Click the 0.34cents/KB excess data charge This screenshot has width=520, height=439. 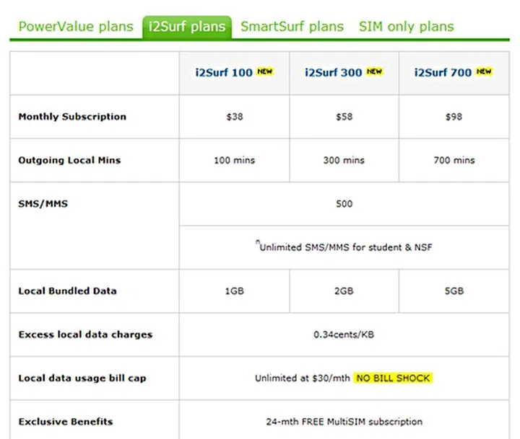tap(344, 334)
